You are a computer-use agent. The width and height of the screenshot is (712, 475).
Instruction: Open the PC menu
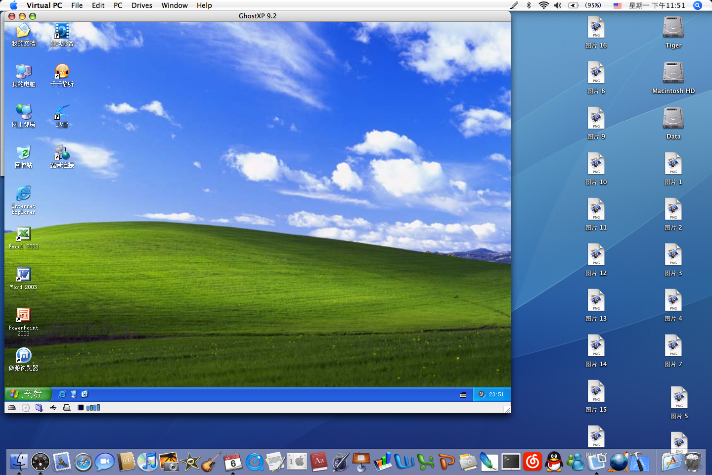click(118, 5)
